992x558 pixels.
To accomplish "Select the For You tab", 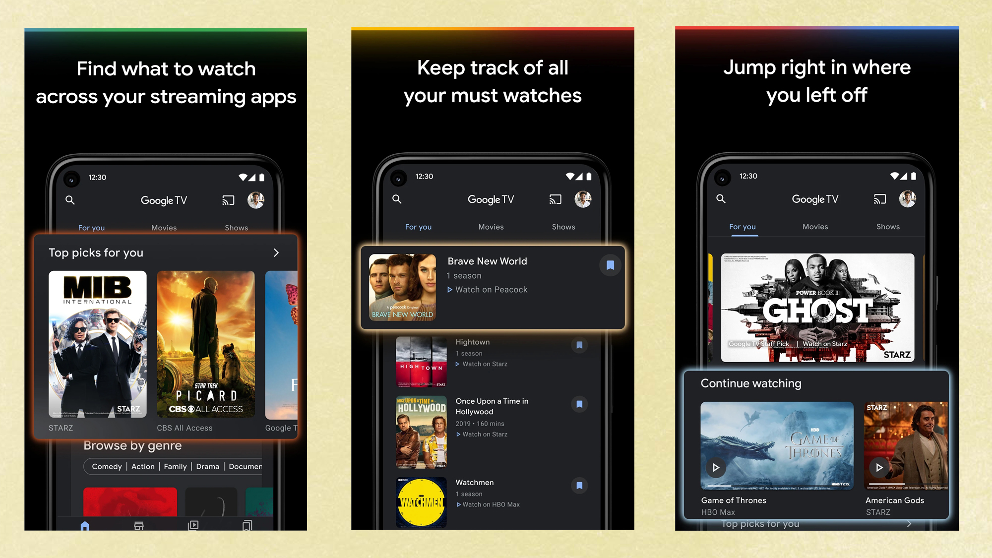I will 92,227.
